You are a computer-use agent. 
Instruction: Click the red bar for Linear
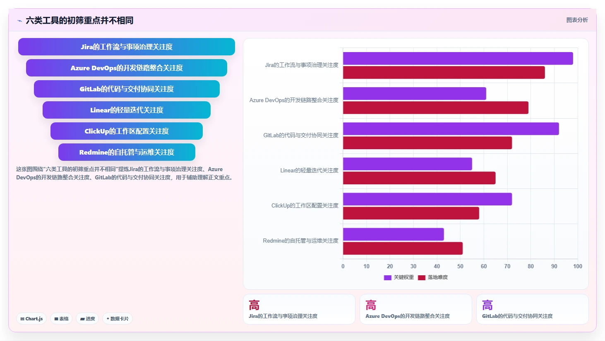click(419, 178)
